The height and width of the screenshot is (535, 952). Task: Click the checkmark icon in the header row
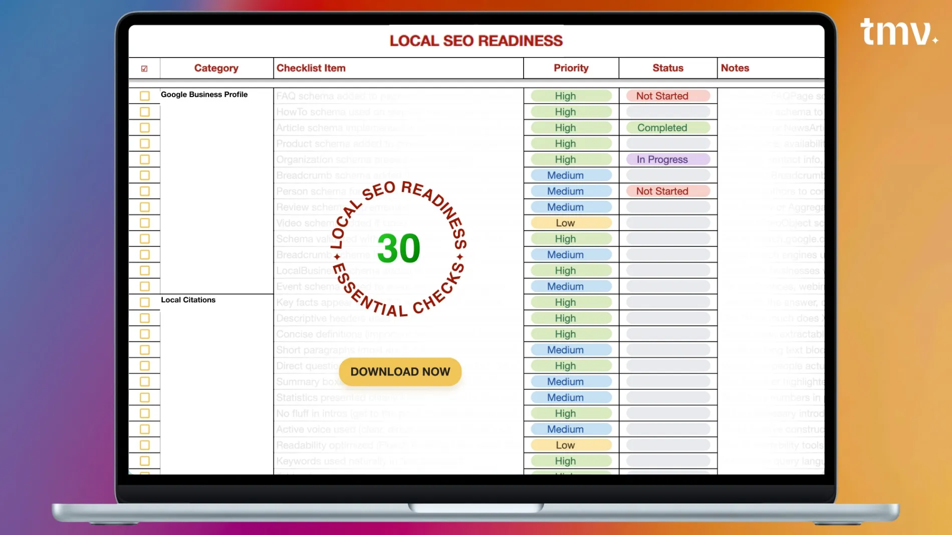click(x=144, y=69)
